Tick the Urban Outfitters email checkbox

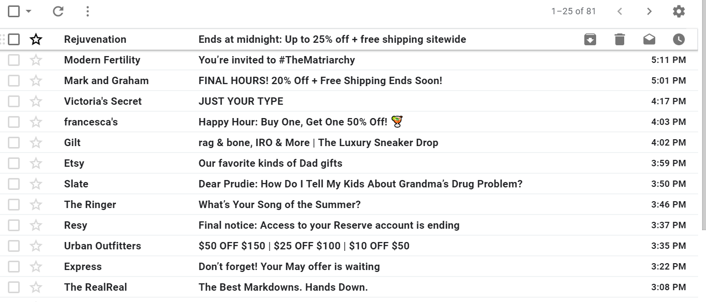click(14, 246)
